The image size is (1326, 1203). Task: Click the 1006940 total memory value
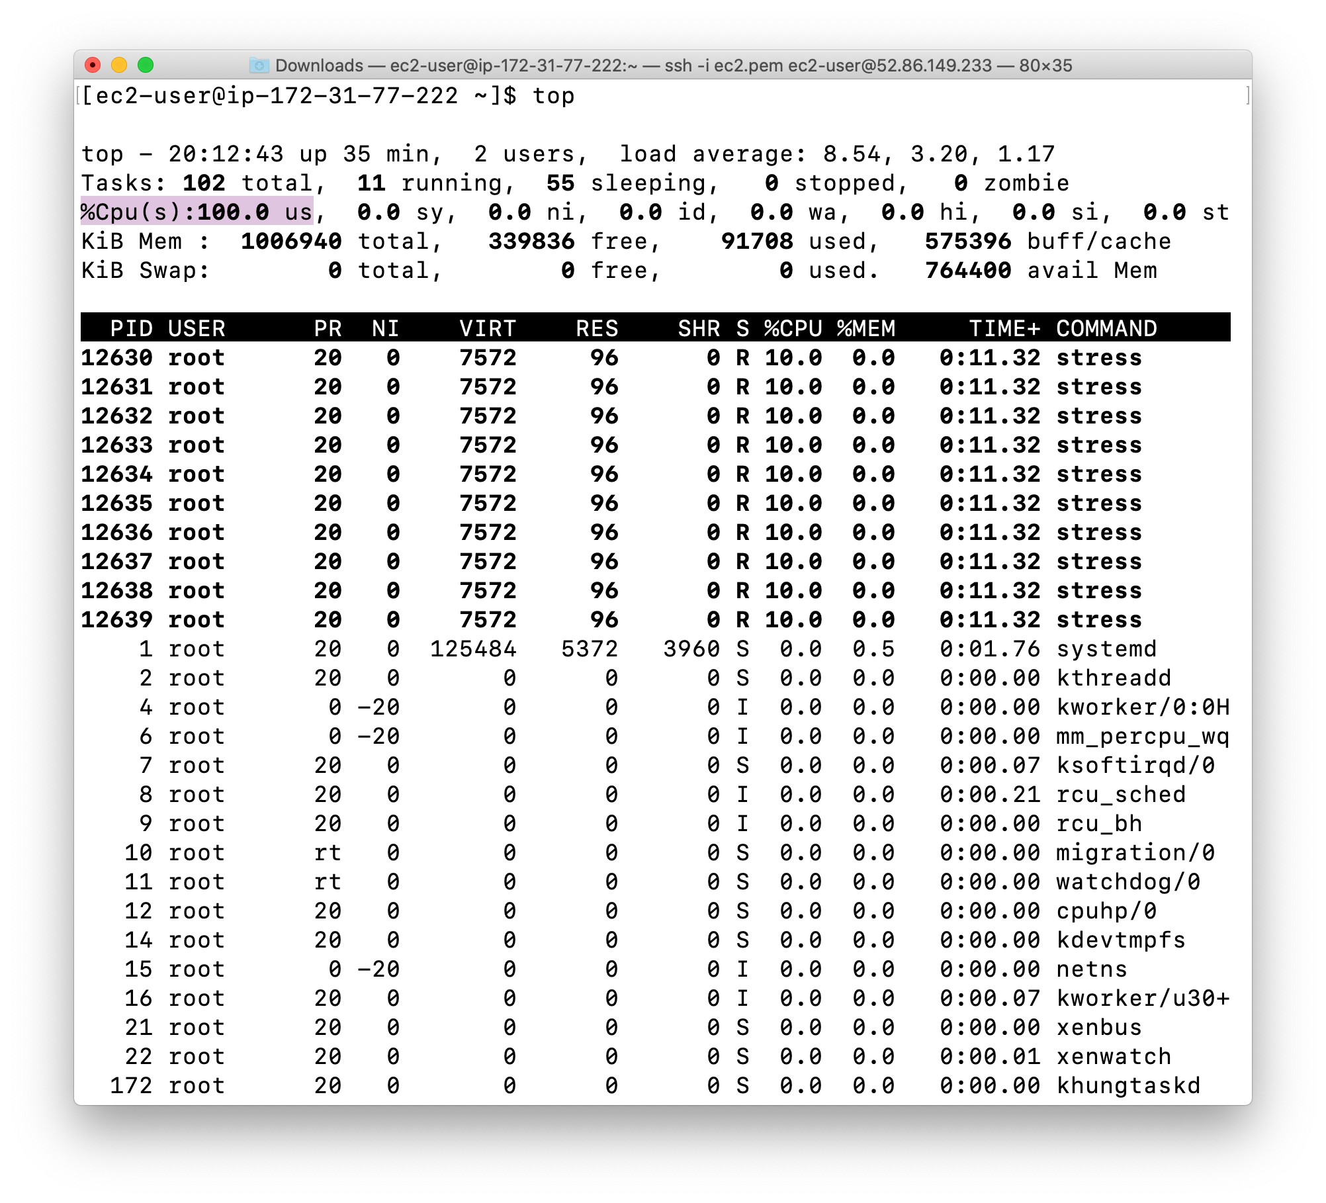click(291, 242)
